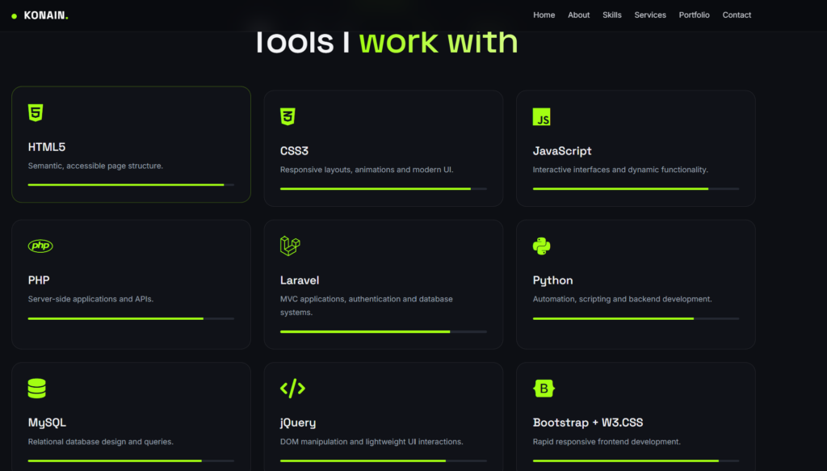Click the HTML5 card title

46,147
